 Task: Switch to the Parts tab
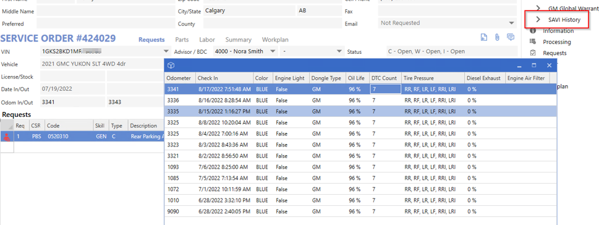click(182, 40)
